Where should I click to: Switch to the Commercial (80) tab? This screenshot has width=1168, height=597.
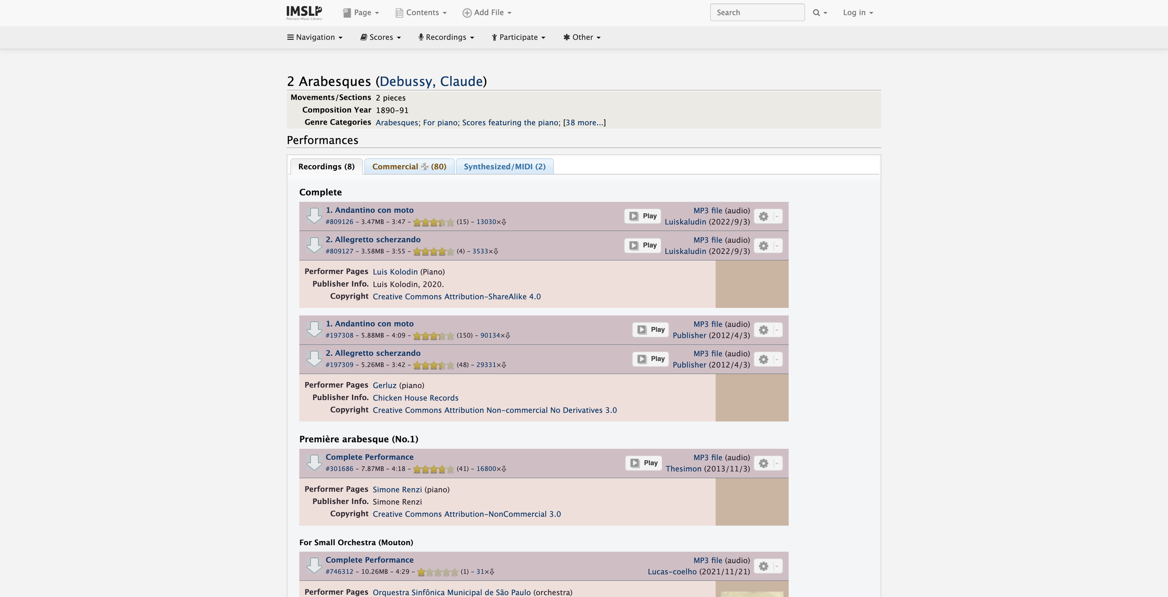(x=409, y=167)
